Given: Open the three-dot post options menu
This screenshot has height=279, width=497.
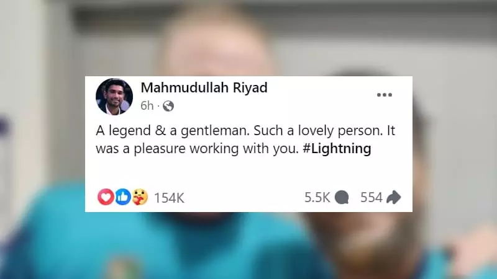Looking at the screenshot, I should coord(385,95).
